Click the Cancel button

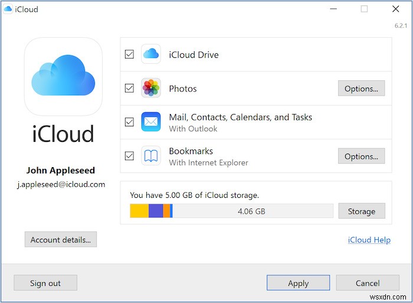(368, 283)
